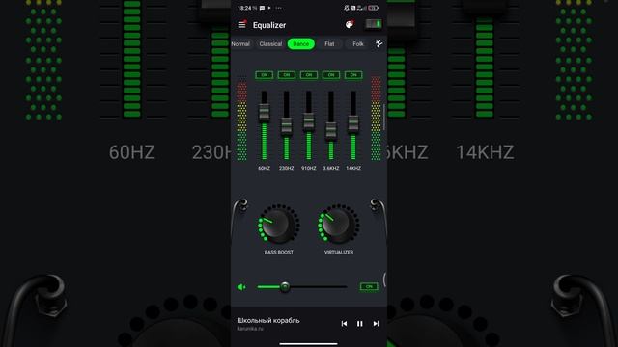Tap the battery status icon
Viewport: 618px width, 347px height.
coord(374,8)
